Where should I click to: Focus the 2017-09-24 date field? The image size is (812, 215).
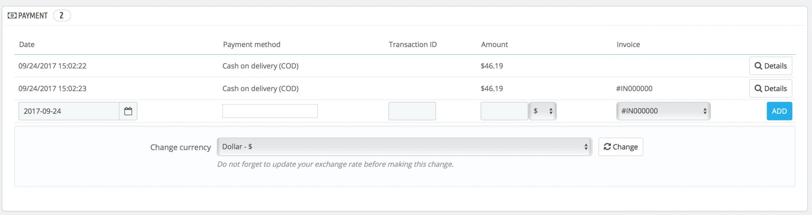tap(69, 111)
